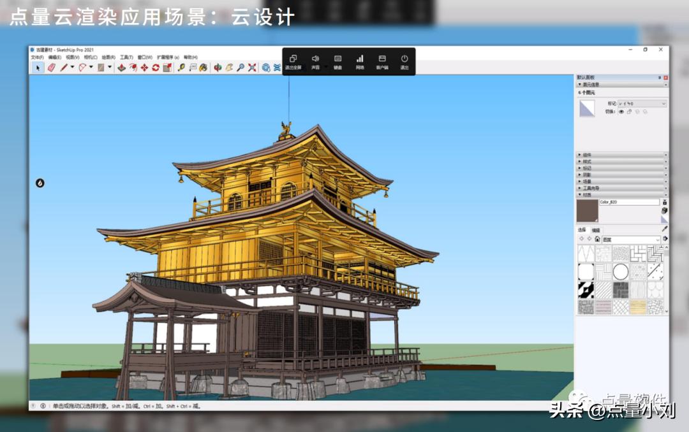Expand the Shadows panel section
The width and height of the screenshot is (689, 432).
[622, 175]
